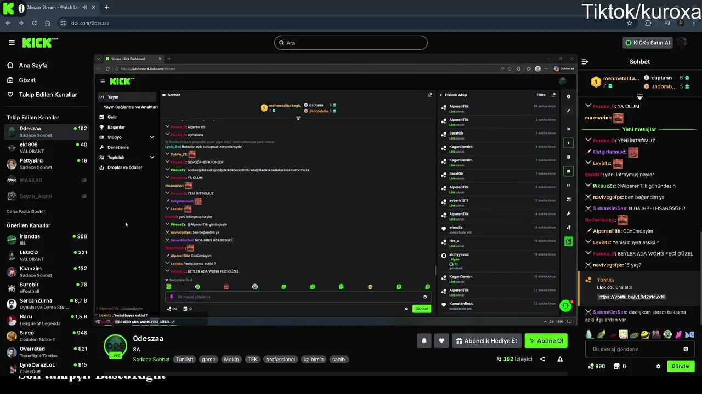This screenshot has width=702, height=394.
Task: Share the stream via share icon
Action: point(542,359)
